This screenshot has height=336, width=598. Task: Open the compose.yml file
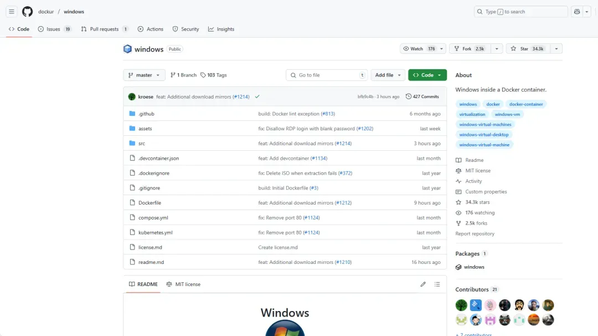click(x=153, y=218)
